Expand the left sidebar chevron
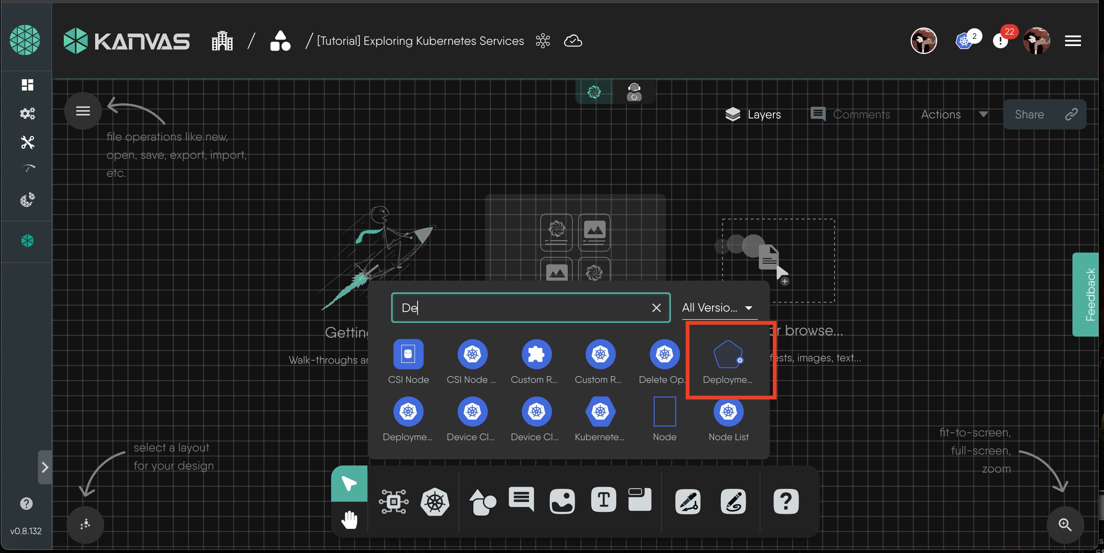Screen dimensions: 1104x553 (x=45, y=467)
